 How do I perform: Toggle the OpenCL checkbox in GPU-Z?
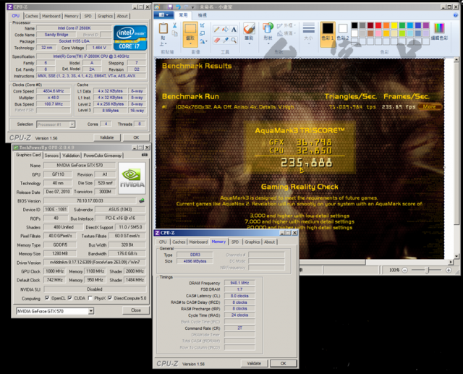tap(47, 298)
